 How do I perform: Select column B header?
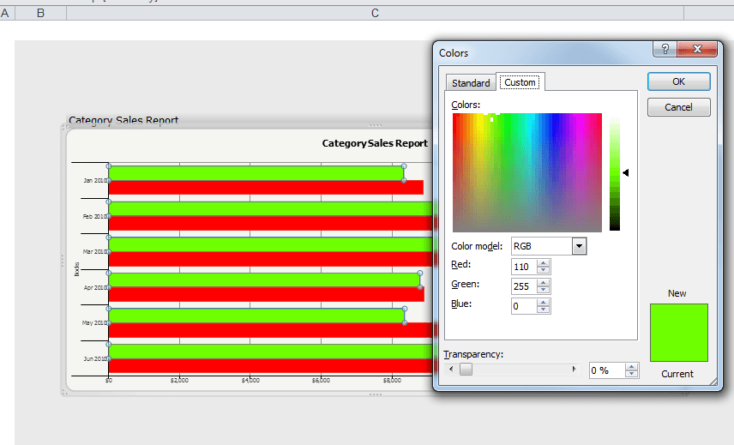40,13
